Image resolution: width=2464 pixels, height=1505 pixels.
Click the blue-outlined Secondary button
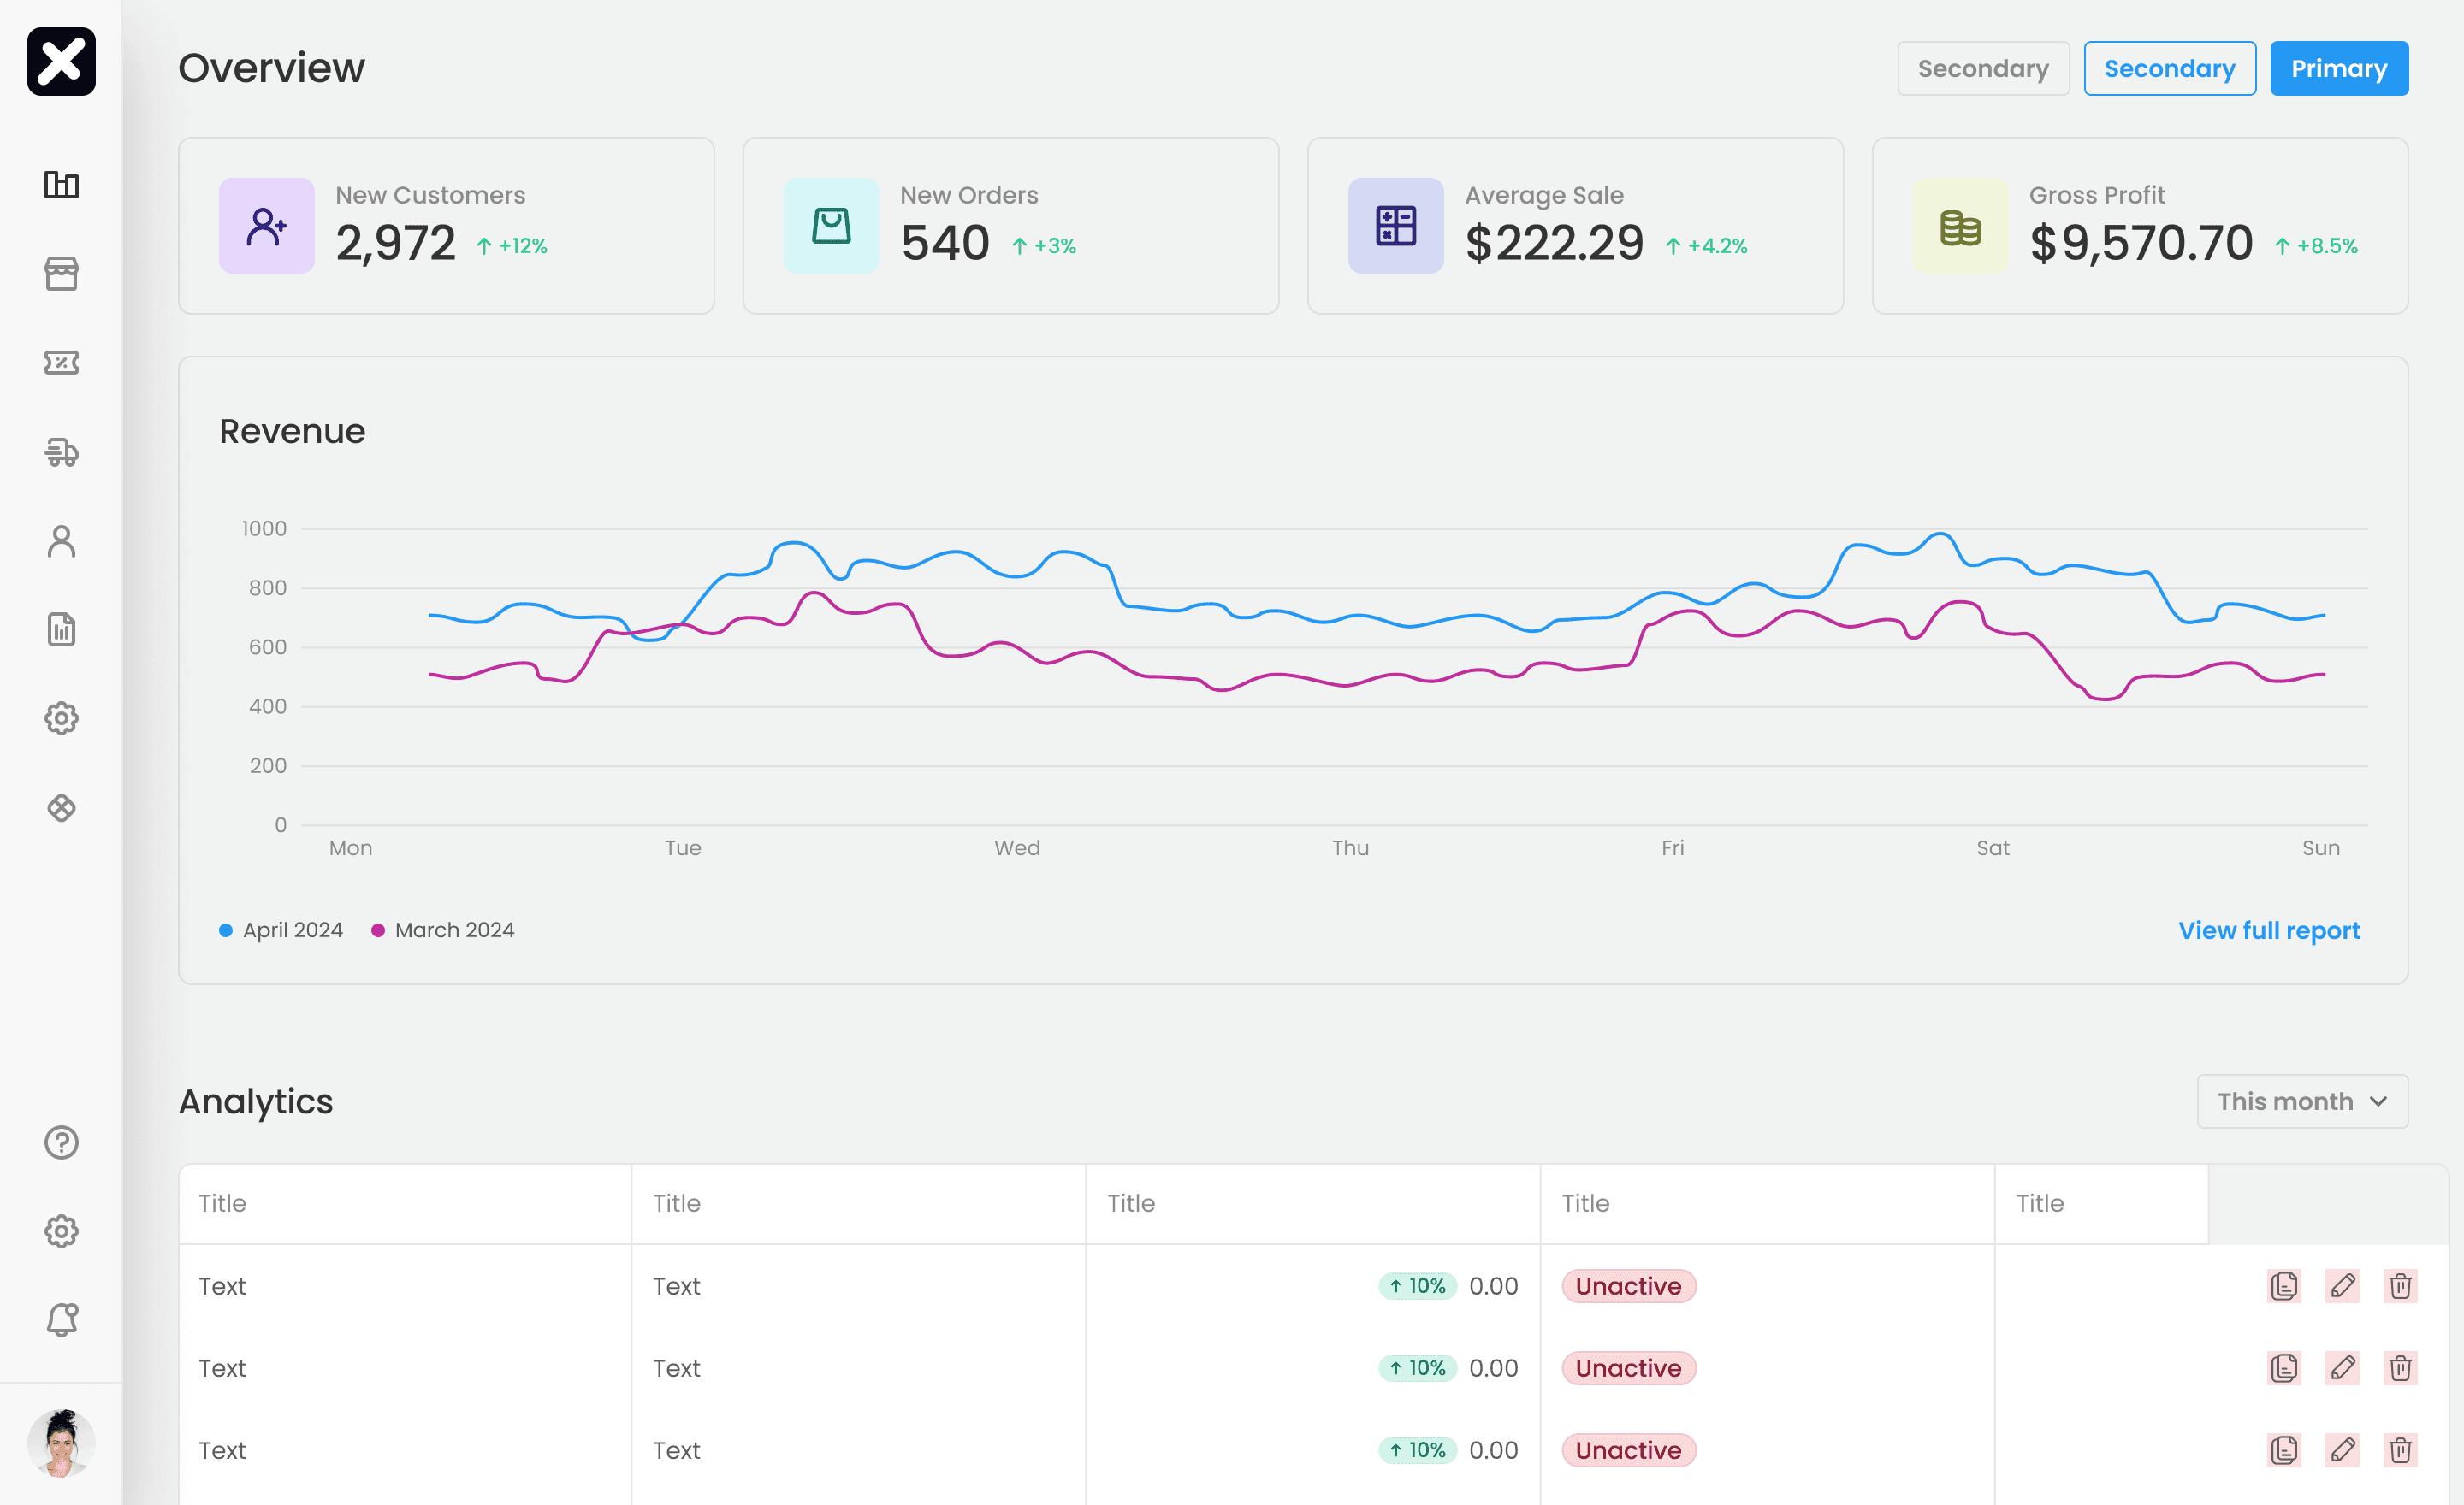pyautogui.click(x=2170, y=69)
